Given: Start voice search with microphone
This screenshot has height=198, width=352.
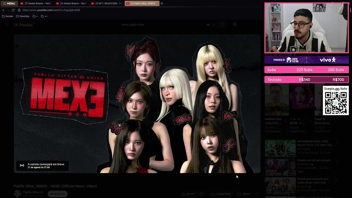Looking at the screenshot, I should (x=235, y=25).
